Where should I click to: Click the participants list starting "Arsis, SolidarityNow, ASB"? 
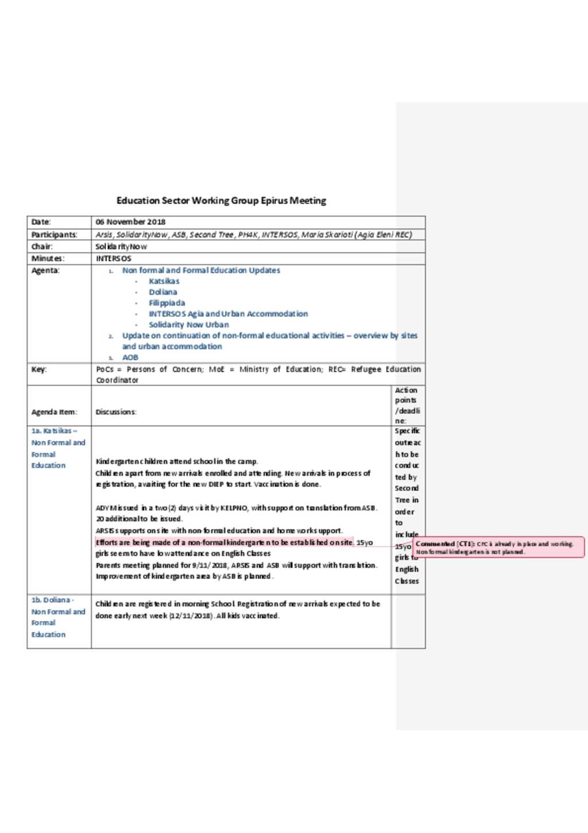(254, 235)
